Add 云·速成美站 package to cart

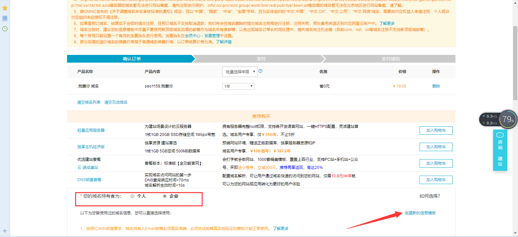pyautogui.click(x=436, y=163)
